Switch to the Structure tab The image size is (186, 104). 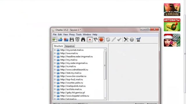click(58, 46)
